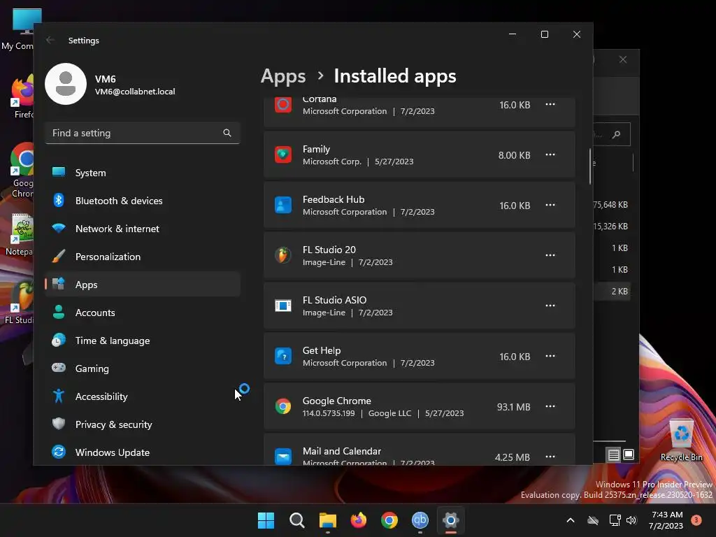
Task: Open the System settings category
Action: (x=143, y=173)
